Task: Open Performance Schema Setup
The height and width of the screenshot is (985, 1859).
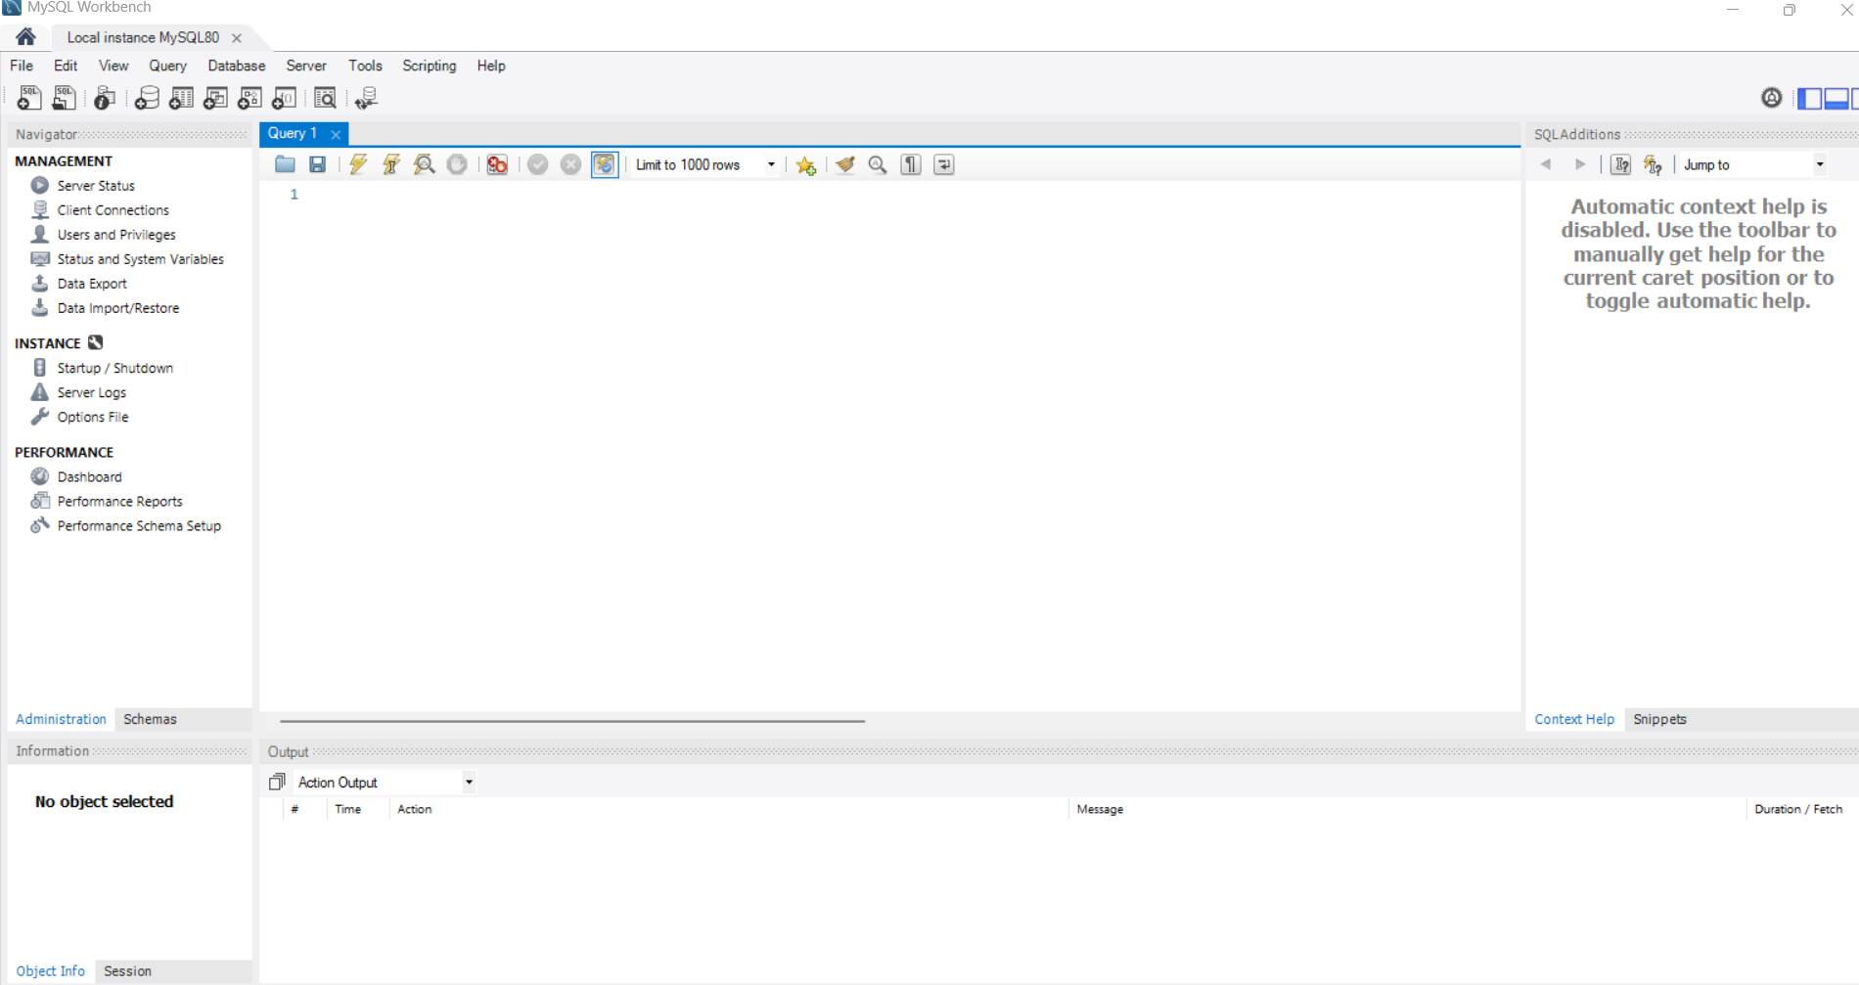Action: [139, 526]
